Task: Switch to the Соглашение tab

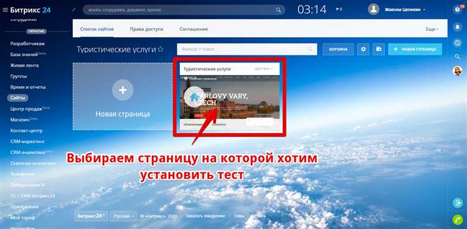Action: [x=194, y=29]
